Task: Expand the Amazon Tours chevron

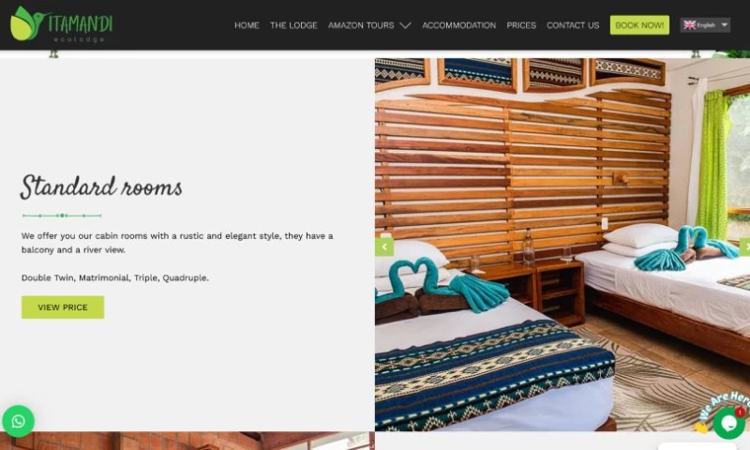Action: 405,25
